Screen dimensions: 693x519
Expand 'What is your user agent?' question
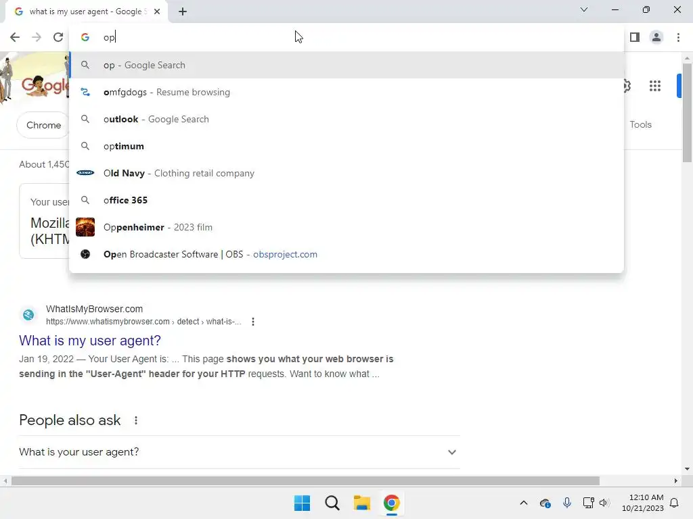pyautogui.click(x=240, y=452)
